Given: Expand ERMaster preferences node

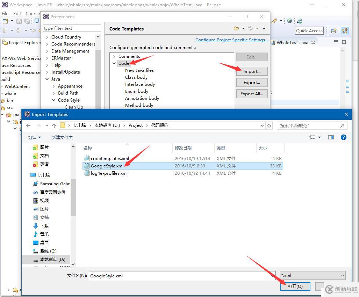Looking at the screenshot, I should 47,58.
